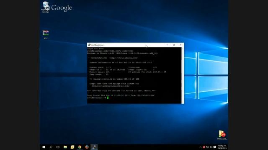Select the WinRAR archive desktop icon

tap(46, 35)
